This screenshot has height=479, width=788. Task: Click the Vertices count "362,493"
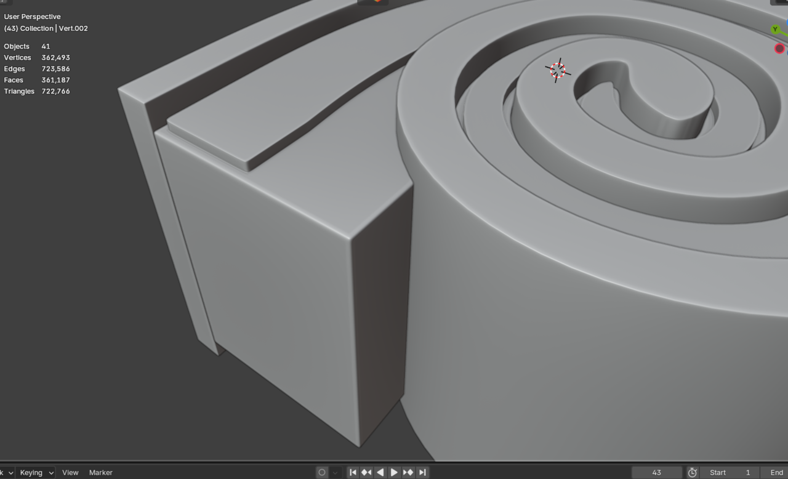(x=55, y=57)
